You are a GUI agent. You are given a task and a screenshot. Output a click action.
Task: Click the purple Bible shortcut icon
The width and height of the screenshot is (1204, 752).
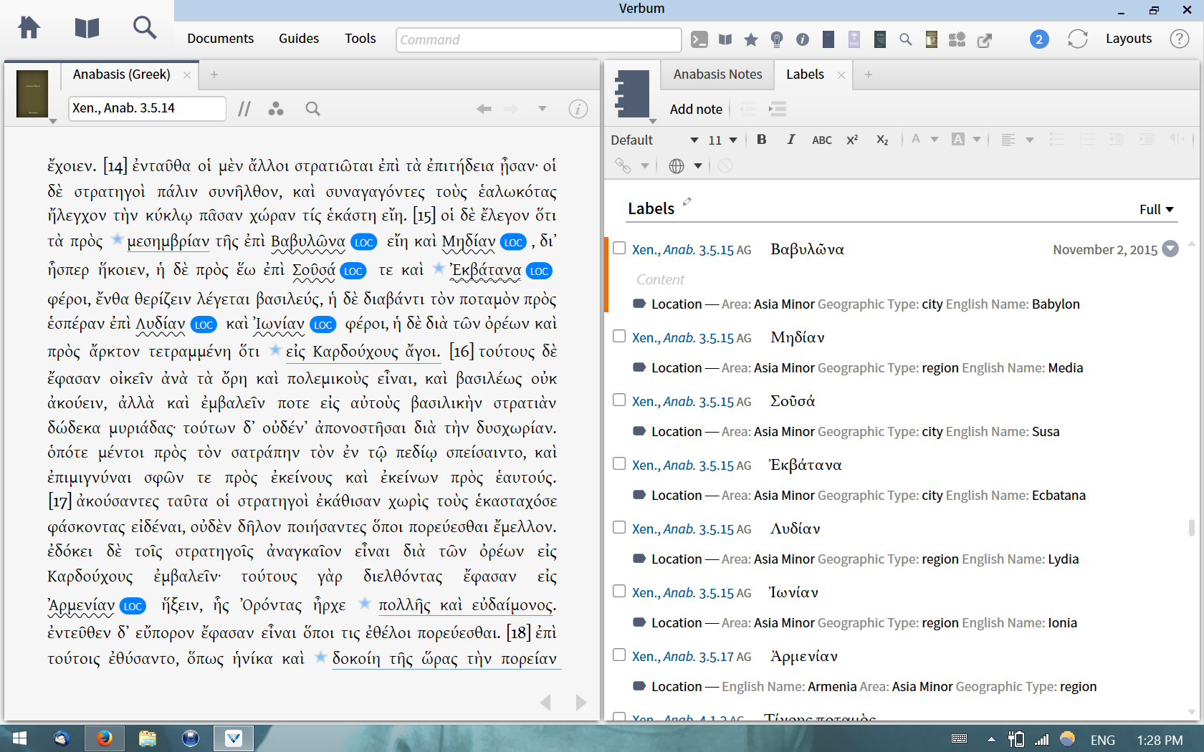854,39
